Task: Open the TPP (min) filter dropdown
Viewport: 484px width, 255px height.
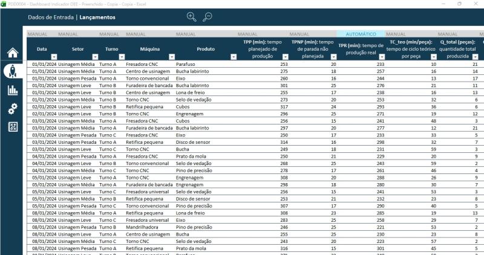Action: (284, 57)
